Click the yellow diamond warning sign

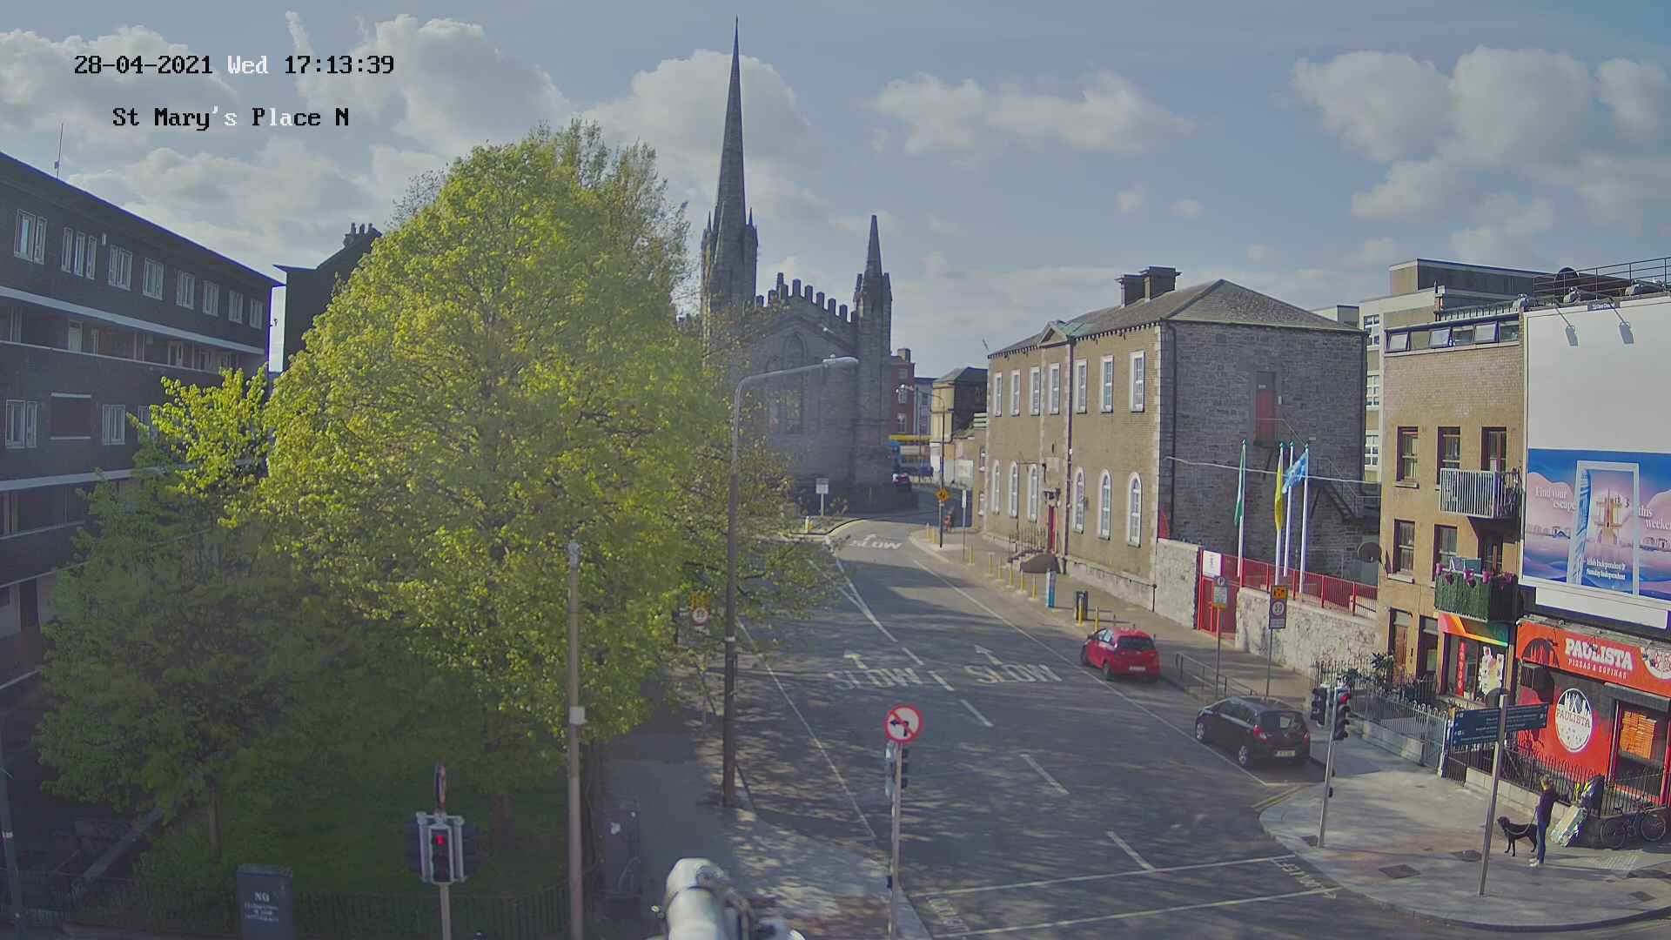click(x=943, y=494)
